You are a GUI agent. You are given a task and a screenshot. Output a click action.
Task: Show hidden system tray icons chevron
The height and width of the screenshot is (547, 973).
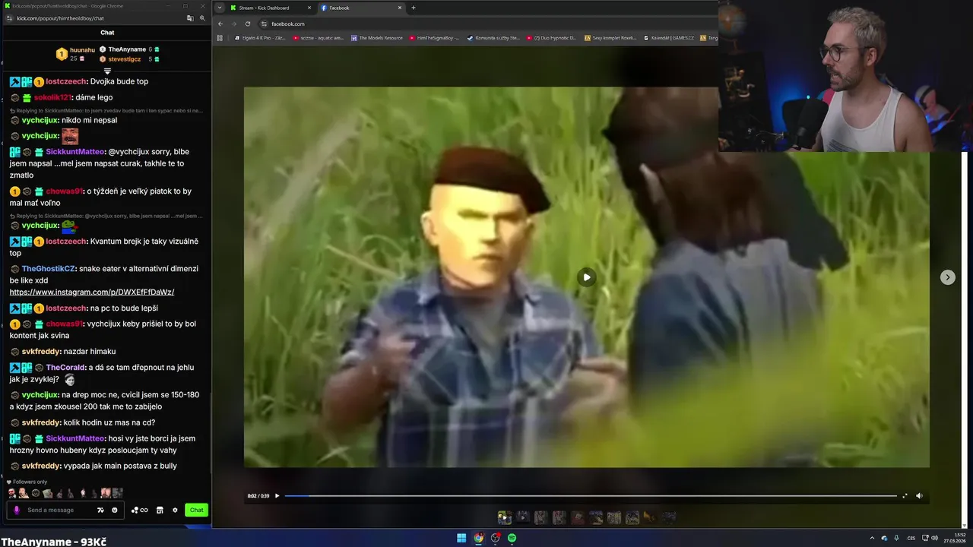(x=872, y=538)
